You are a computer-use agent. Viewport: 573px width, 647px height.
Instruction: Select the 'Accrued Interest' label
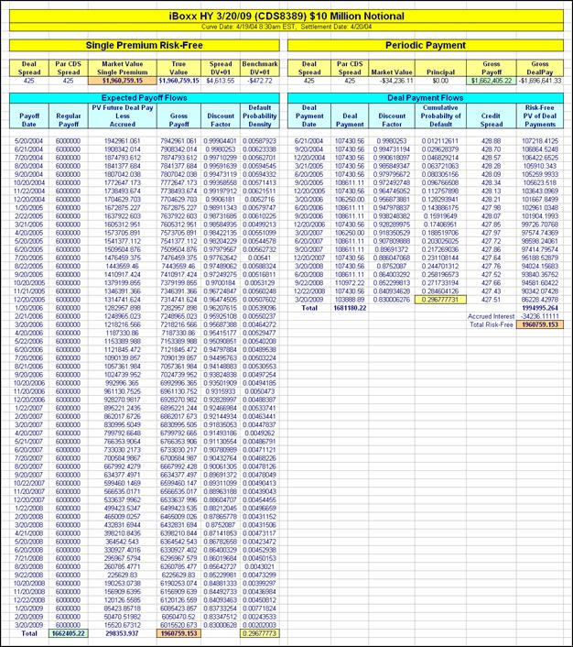tap(491, 316)
